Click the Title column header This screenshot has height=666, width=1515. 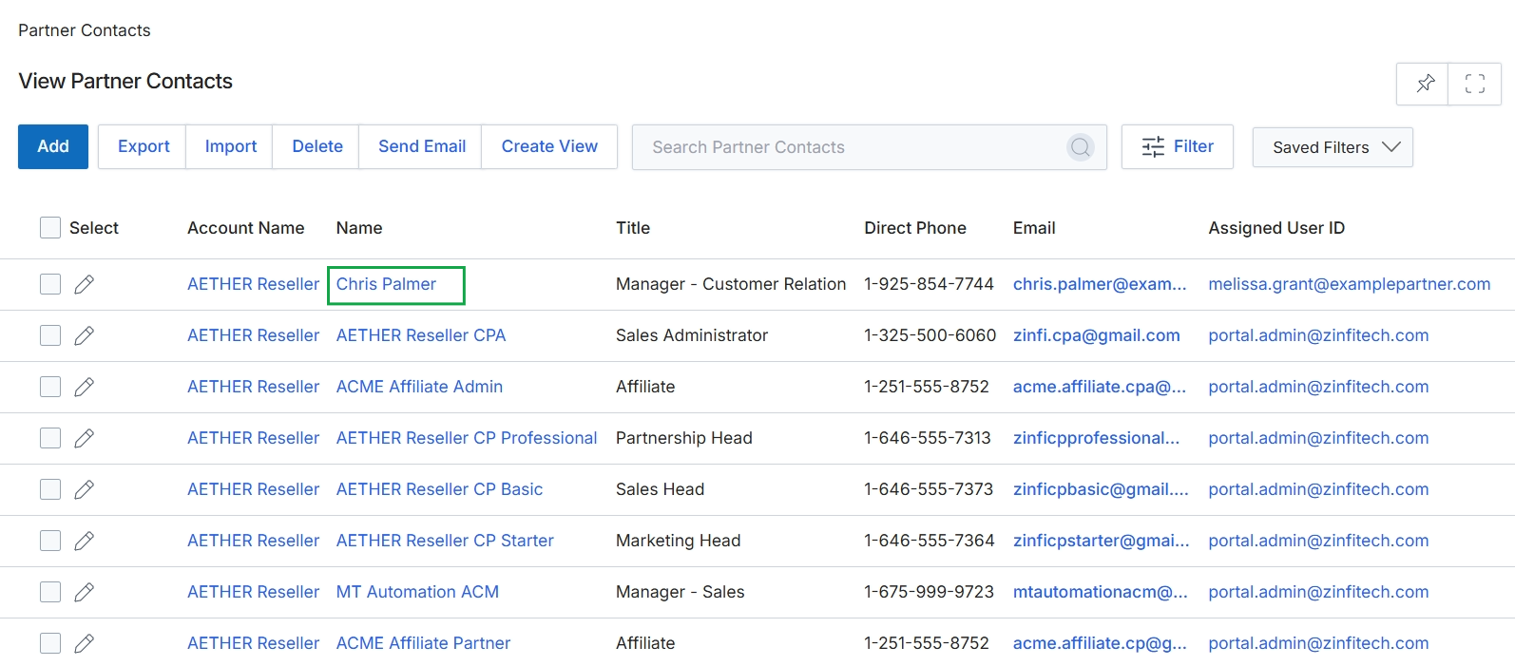[x=633, y=228]
